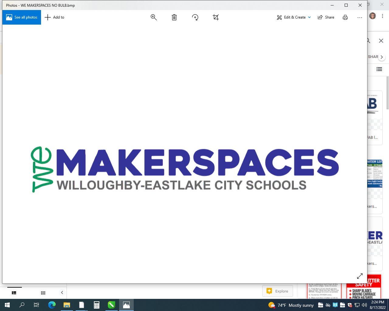Image resolution: width=389 pixels, height=311 pixels.
Task: Select the filmstrip view icon at bottom left
Action: click(14, 293)
